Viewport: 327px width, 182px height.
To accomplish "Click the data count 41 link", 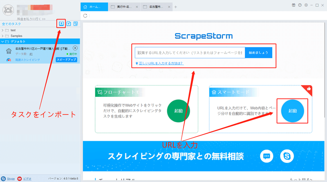I will coord(31,54).
